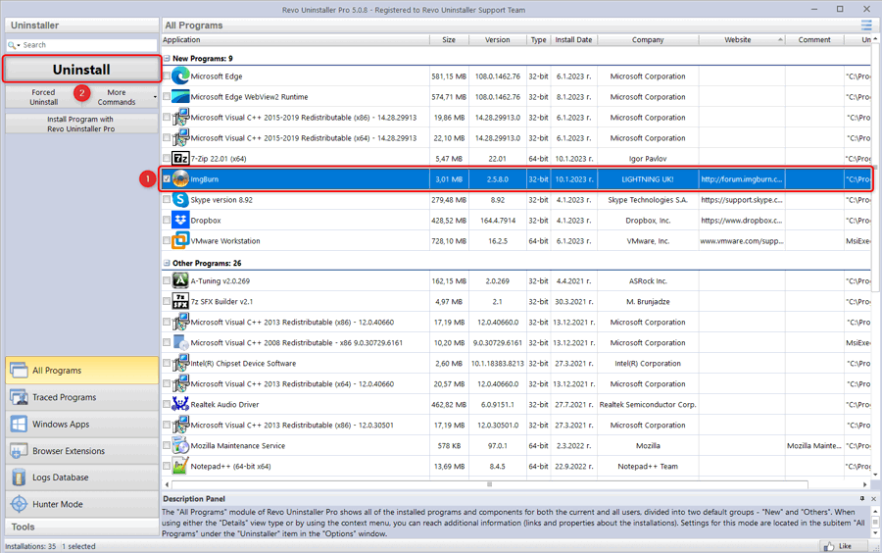
Task: Open the hamburger view menu icon
Action: (866, 25)
